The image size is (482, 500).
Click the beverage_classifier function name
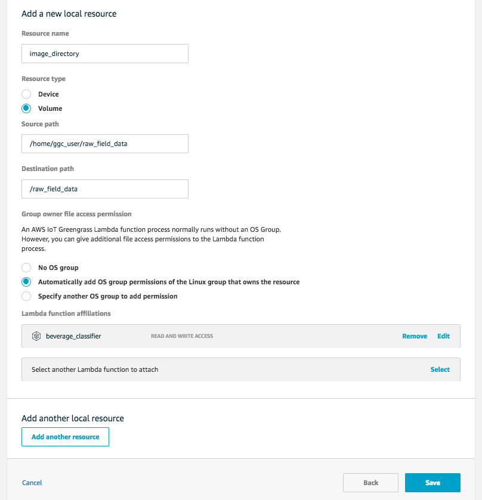(x=73, y=336)
